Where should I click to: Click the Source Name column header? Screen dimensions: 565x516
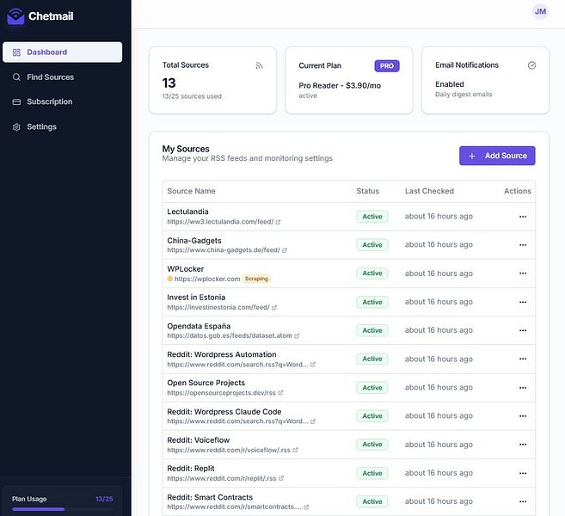tap(191, 191)
